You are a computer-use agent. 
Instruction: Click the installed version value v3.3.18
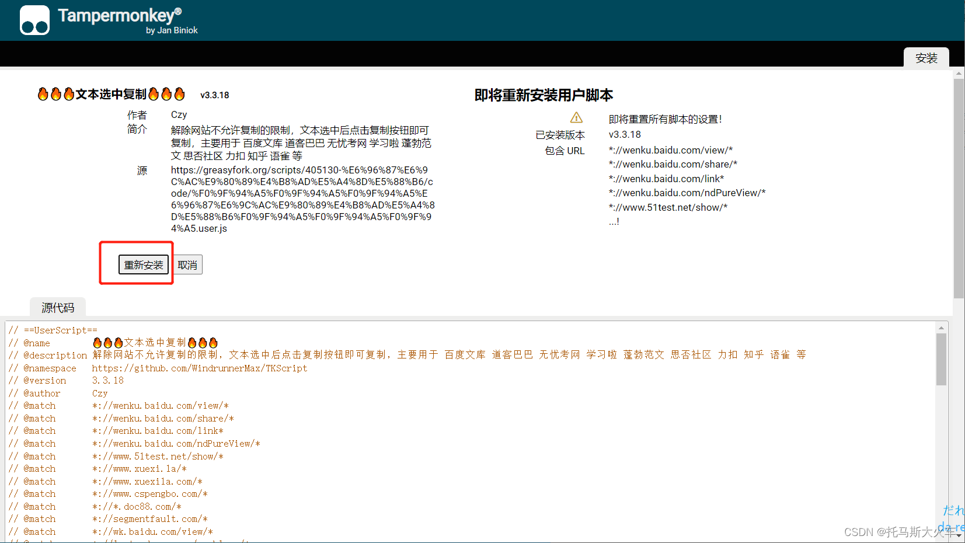[625, 134]
